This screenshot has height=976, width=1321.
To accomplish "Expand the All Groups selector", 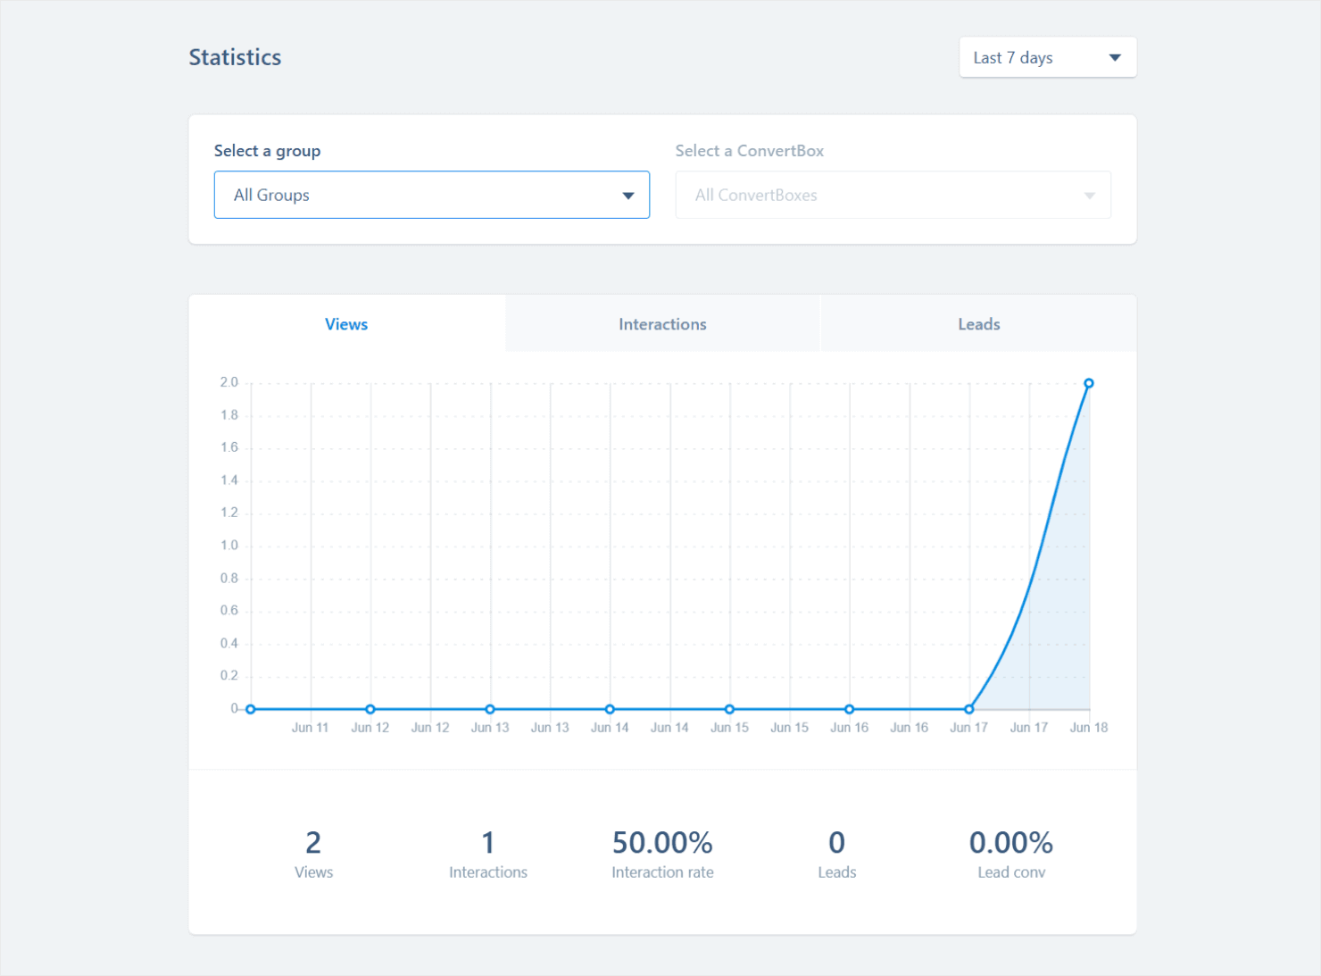I will tap(431, 195).
